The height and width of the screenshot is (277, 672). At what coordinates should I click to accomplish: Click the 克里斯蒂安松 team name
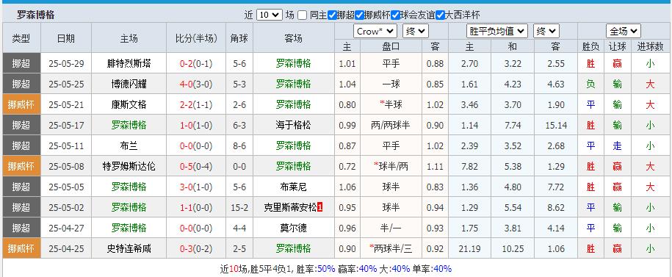[x=291, y=207]
